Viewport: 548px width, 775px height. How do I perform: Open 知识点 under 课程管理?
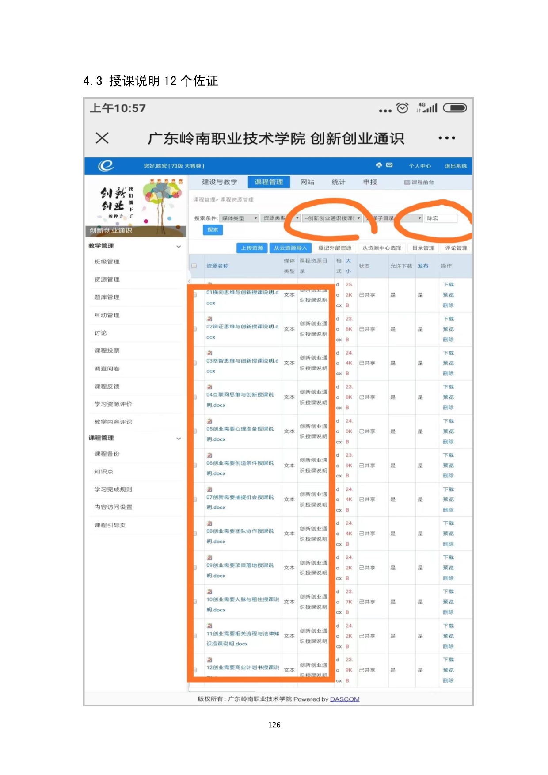click(x=104, y=472)
